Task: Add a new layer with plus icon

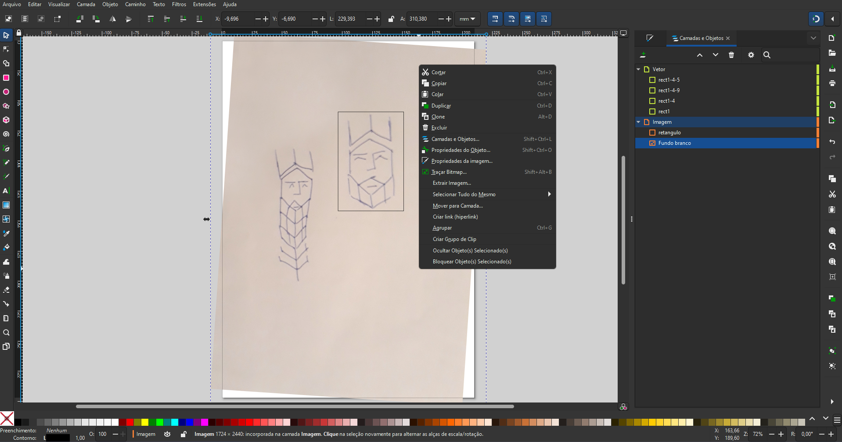Action: coord(643,55)
